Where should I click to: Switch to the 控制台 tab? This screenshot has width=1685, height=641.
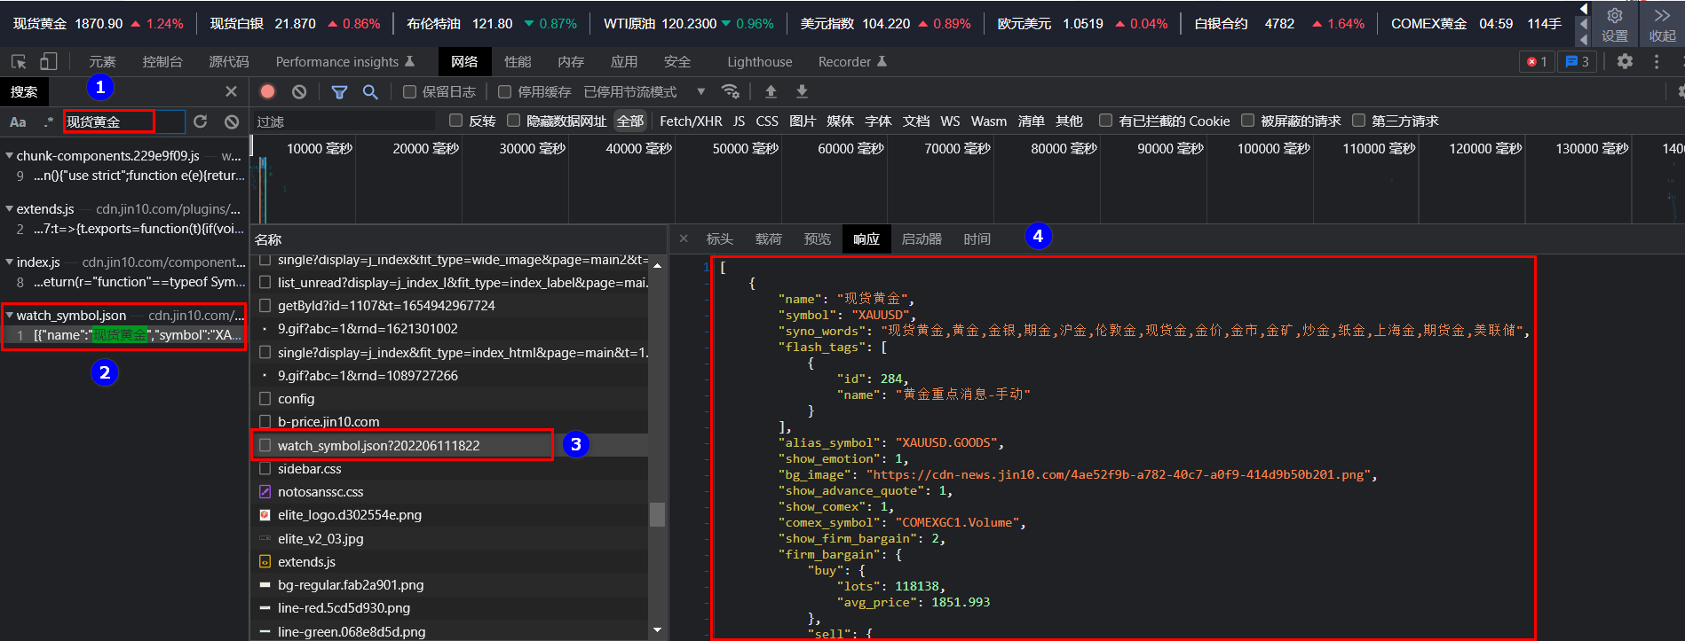pos(162,61)
